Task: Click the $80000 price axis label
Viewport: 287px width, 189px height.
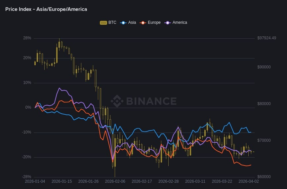Action: [264, 104]
